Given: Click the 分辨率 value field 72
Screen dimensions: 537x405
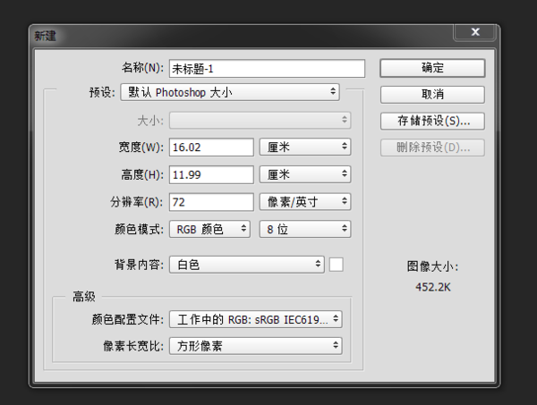Looking at the screenshot, I should [211, 202].
